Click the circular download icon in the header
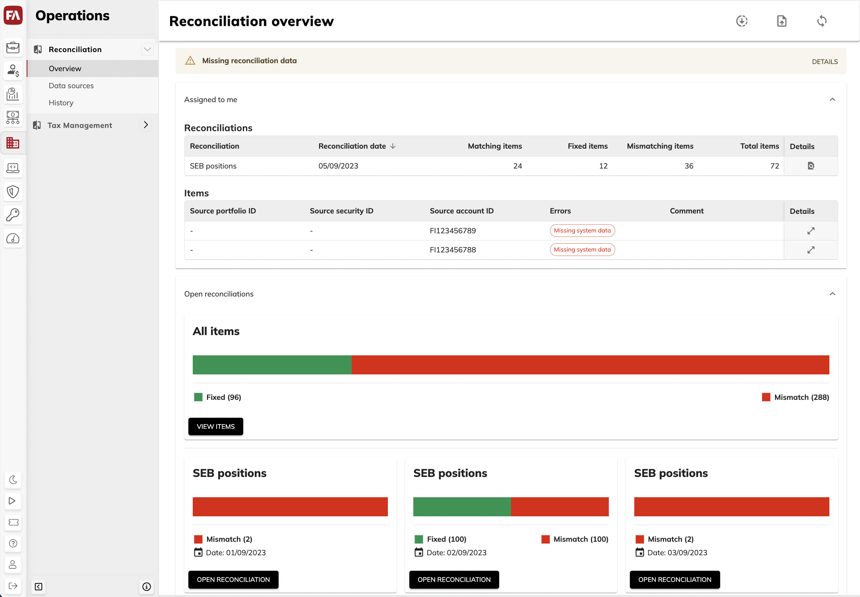The height and width of the screenshot is (597, 860). click(742, 21)
